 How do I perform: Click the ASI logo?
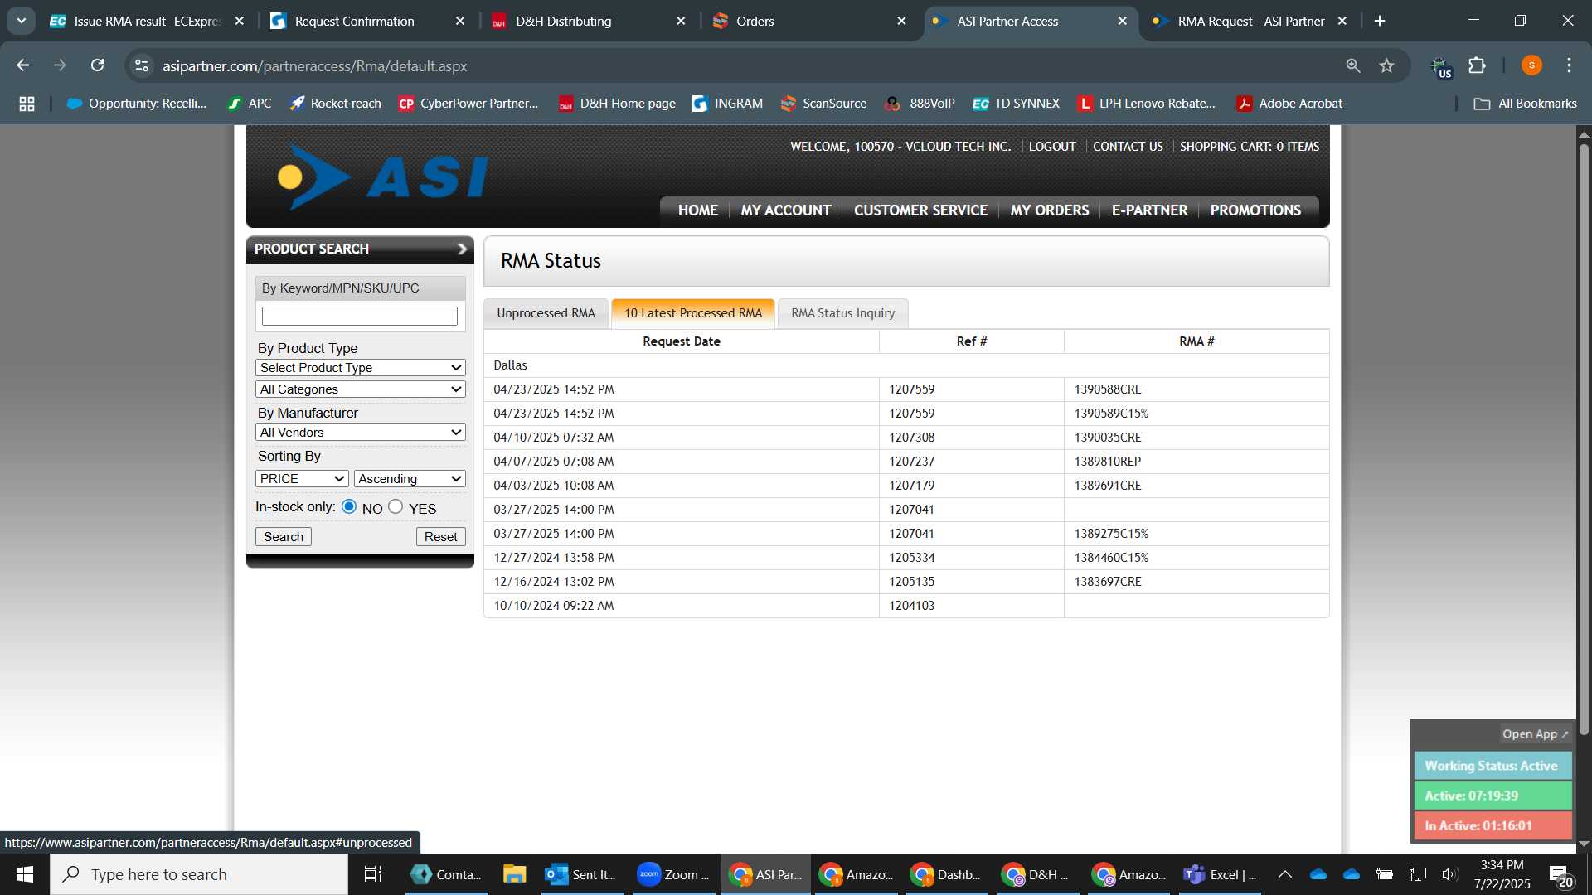[383, 177]
